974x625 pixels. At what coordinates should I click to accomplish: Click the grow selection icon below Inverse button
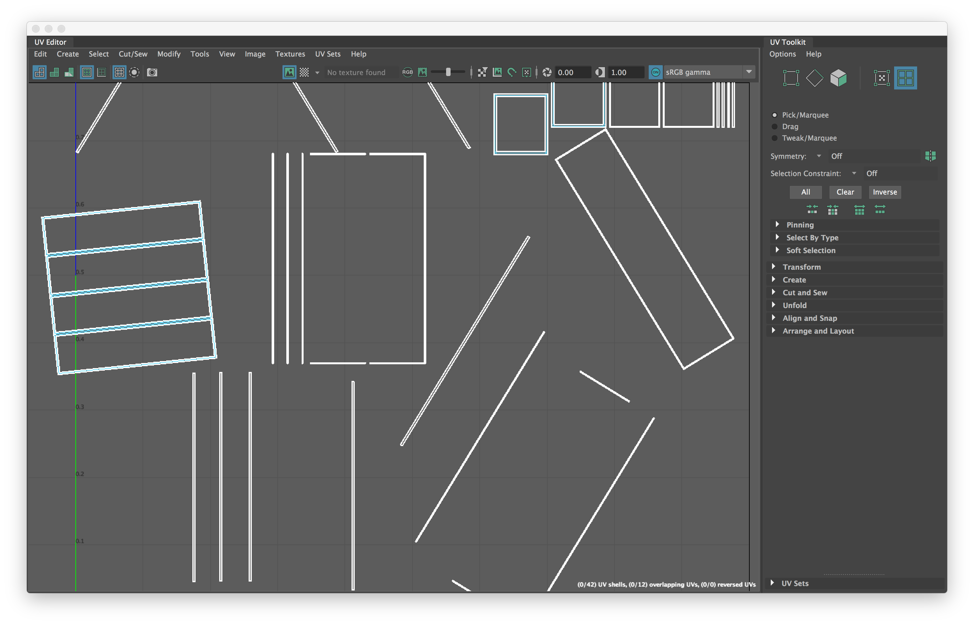click(880, 209)
